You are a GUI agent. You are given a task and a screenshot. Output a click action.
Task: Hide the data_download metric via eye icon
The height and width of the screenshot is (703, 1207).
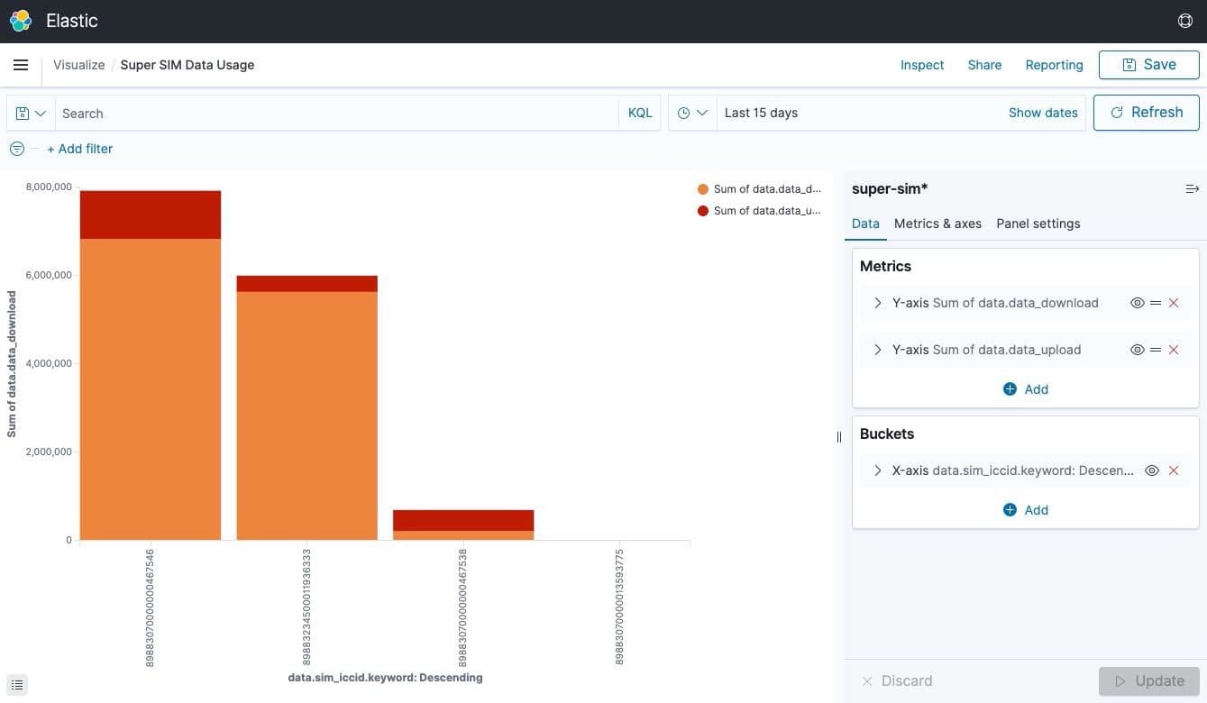pos(1137,303)
